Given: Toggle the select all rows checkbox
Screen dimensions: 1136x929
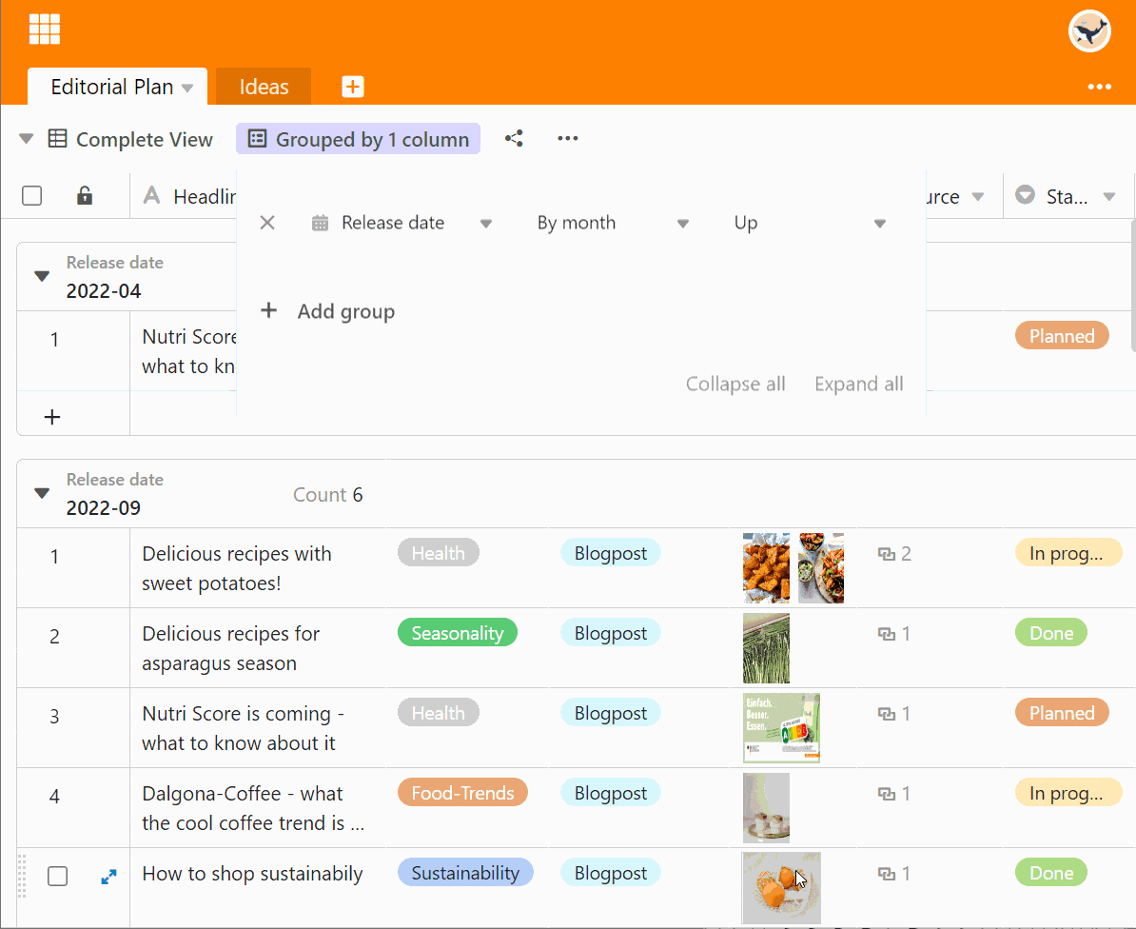Looking at the screenshot, I should tap(32, 196).
